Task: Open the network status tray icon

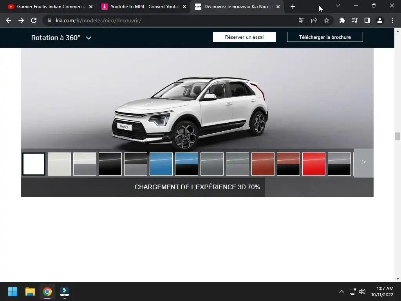Action: (x=353, y=292)
